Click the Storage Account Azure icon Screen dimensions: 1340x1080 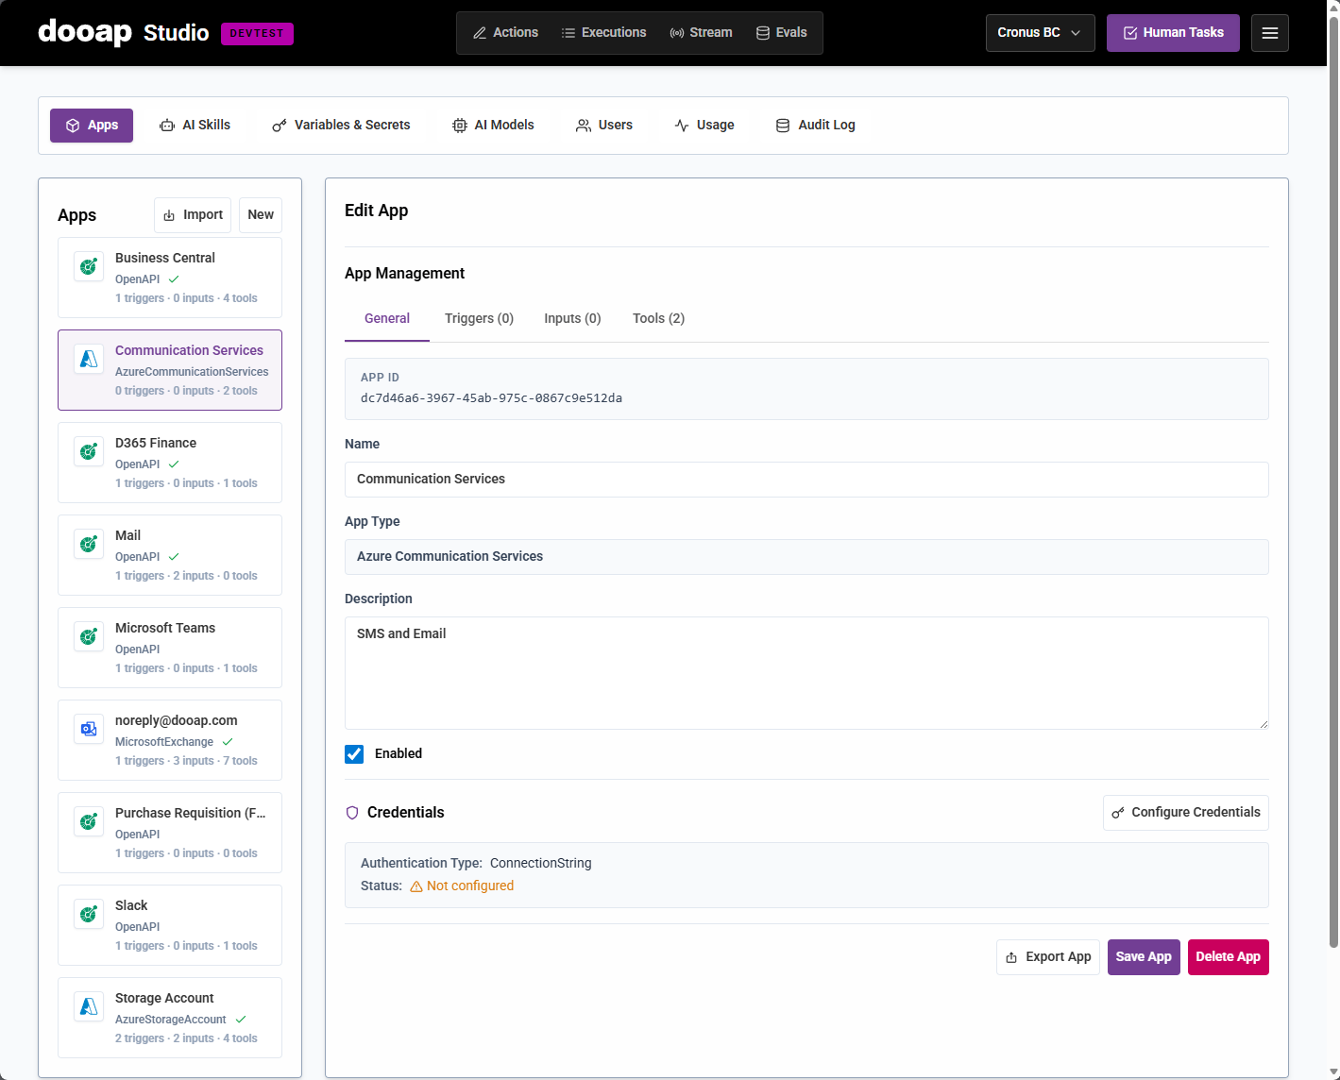[89, 1006]
